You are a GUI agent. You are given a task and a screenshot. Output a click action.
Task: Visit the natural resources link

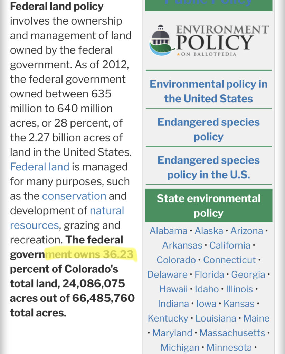[107, 211]
